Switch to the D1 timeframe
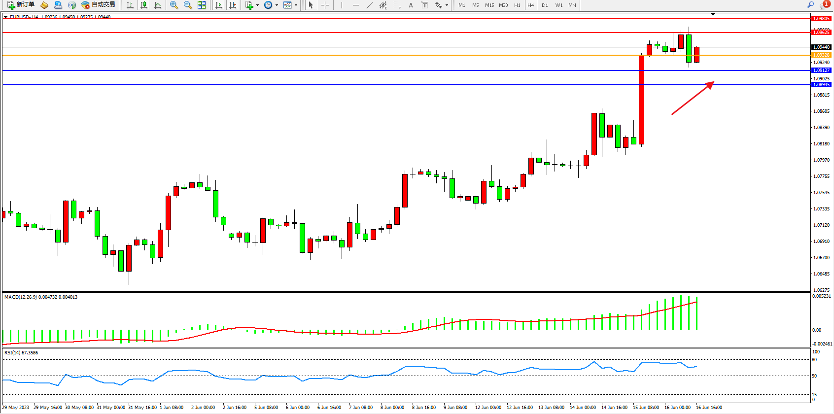The height and width of the screenshot is (414, 834). pos(545,5)
